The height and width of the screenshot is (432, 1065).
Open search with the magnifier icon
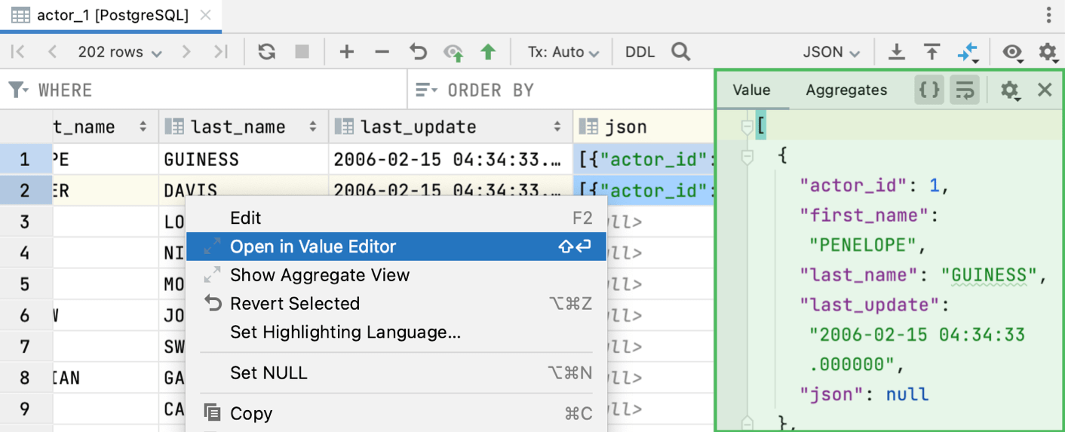(x=680, y=52)
